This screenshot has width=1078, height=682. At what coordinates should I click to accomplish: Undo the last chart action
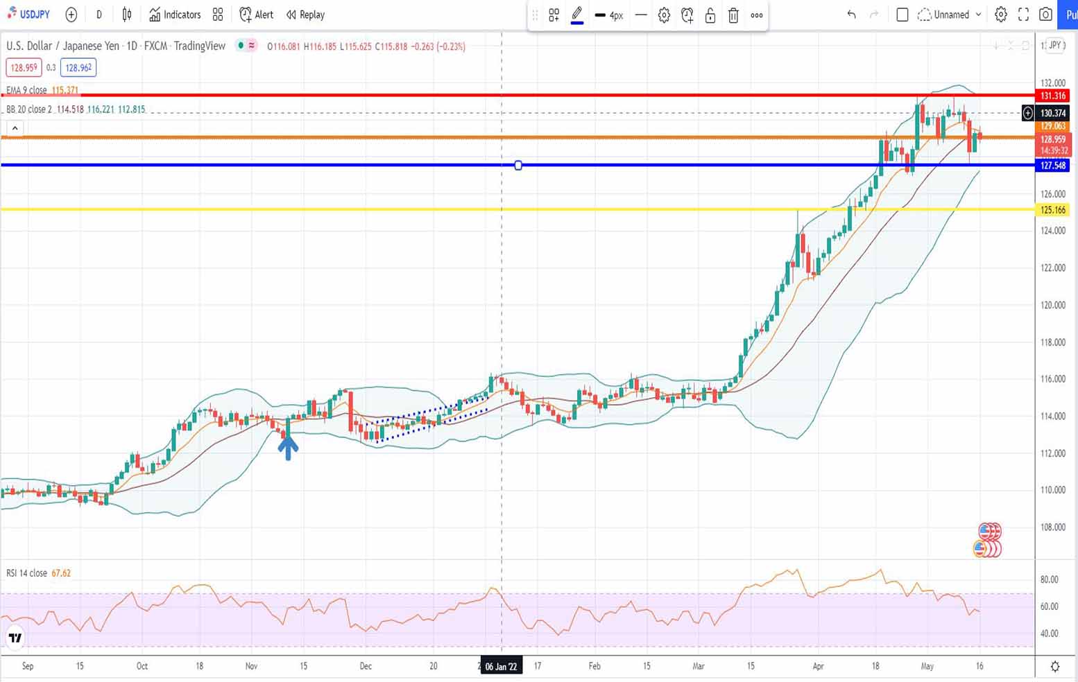(851, 15)
